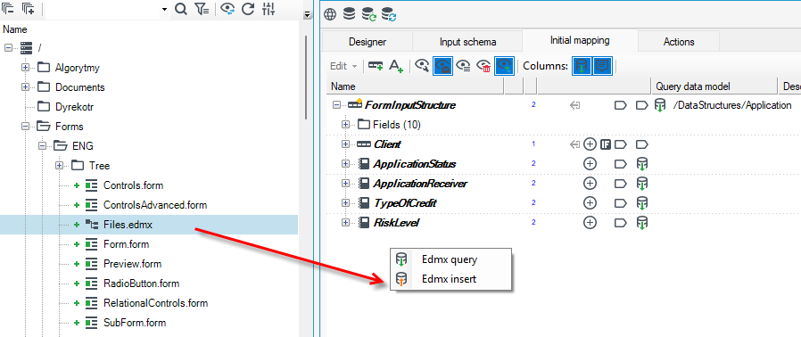Click the circled plus icon in RiskLevel row
Viewport: 801px width, 337px height.
(x=590, y=223)
